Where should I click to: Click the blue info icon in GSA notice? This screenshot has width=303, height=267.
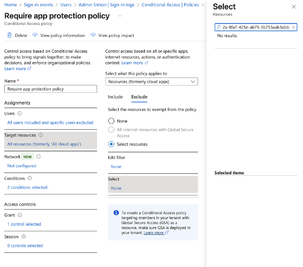click(116, 213)
